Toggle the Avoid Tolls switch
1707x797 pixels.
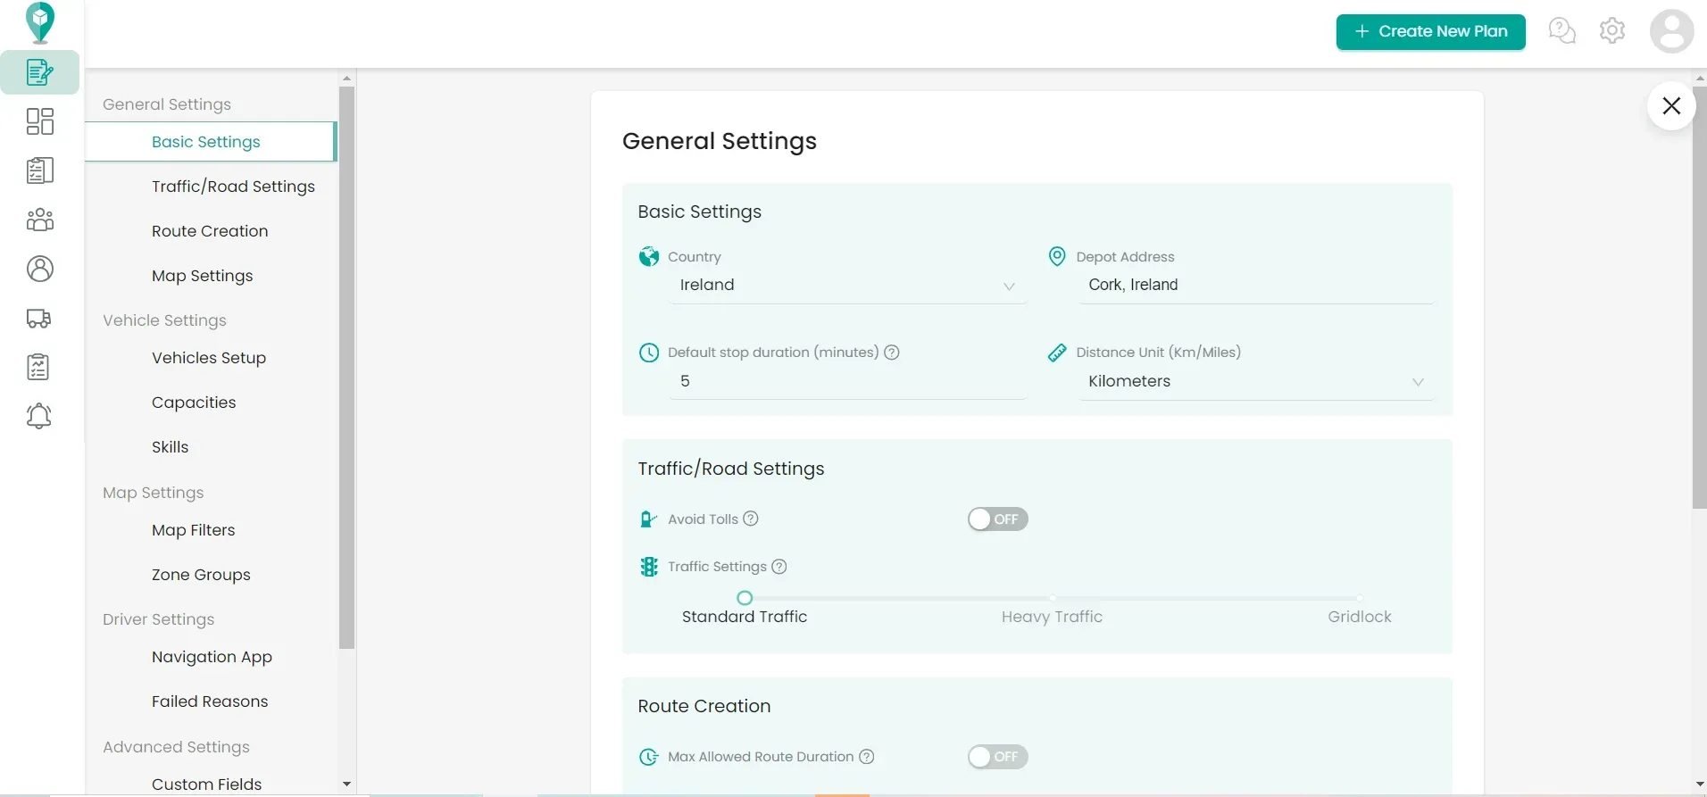[997, 519]
